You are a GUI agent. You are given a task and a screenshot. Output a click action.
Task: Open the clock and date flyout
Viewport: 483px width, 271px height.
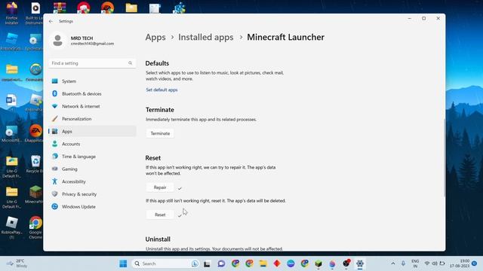click(x=460, y=263)
